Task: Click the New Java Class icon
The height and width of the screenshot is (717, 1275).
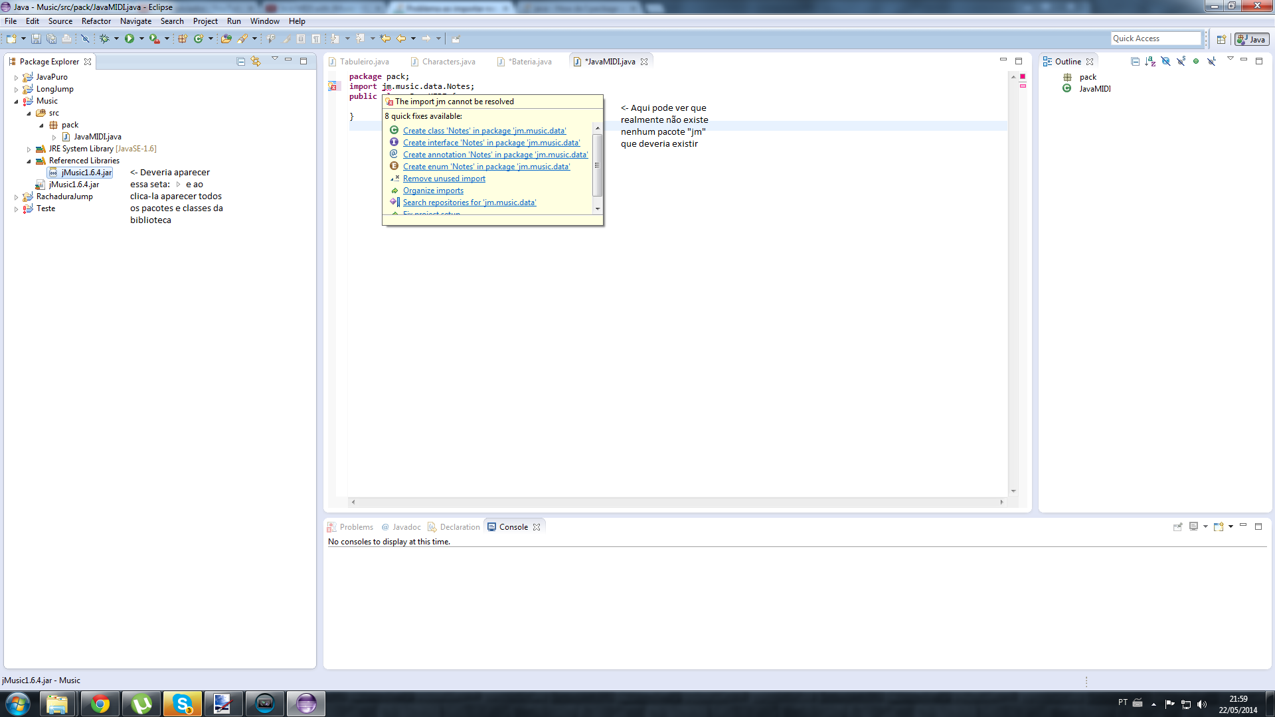Action: point(199,39)
